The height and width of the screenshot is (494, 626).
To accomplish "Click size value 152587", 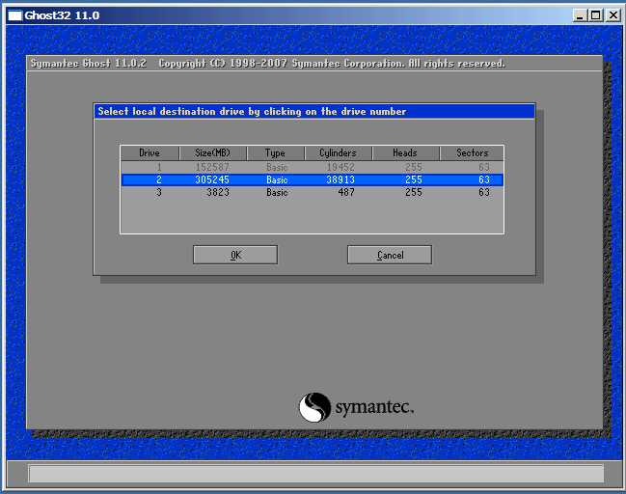I will (212, 167).
